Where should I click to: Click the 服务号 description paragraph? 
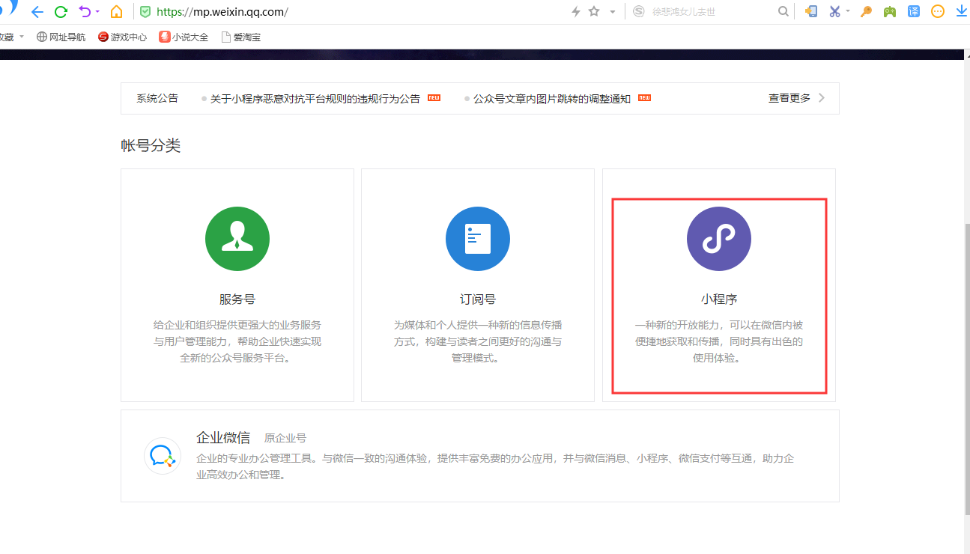click(x=237, y=341)
